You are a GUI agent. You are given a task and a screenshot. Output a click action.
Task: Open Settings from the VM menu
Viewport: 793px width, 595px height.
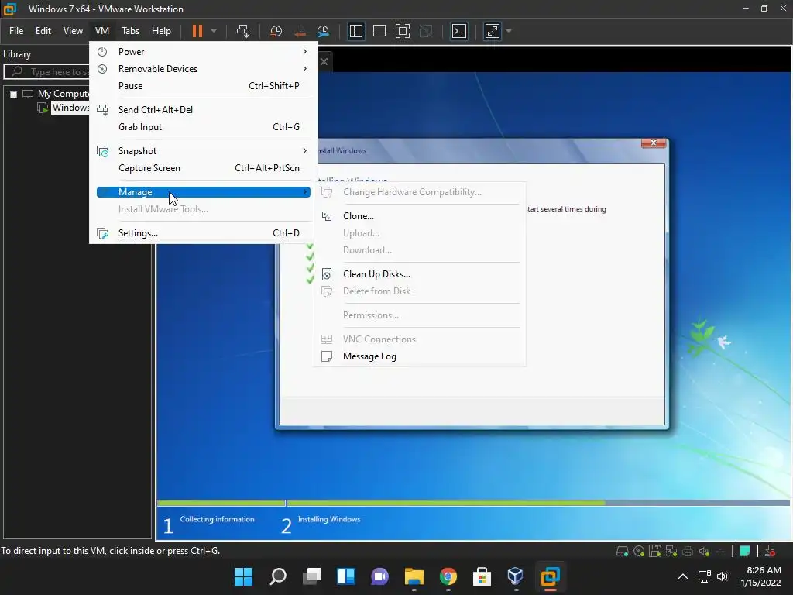[x=204, y=233]
